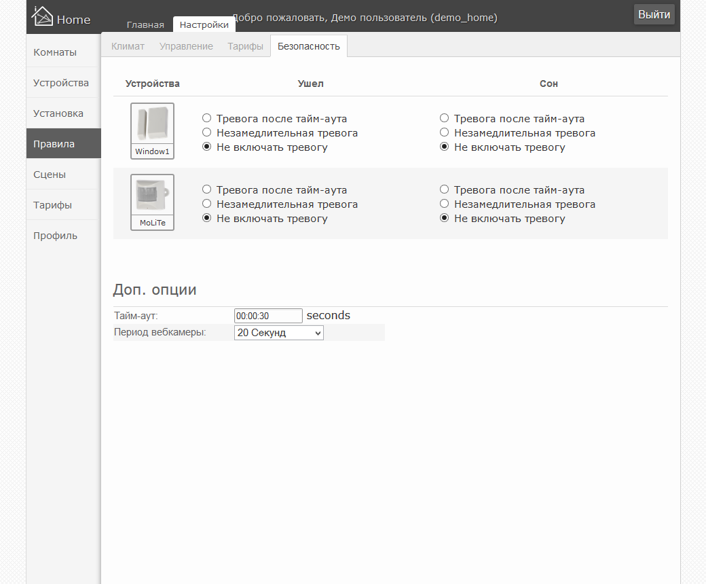This screenshot has height=584, width=706.
Task: Click the Доп. опции heading
Action: 155,289
